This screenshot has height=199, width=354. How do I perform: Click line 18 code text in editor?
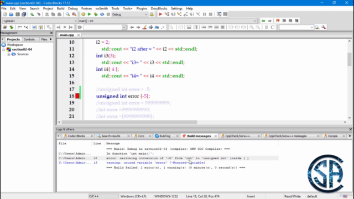click(123, 96)
